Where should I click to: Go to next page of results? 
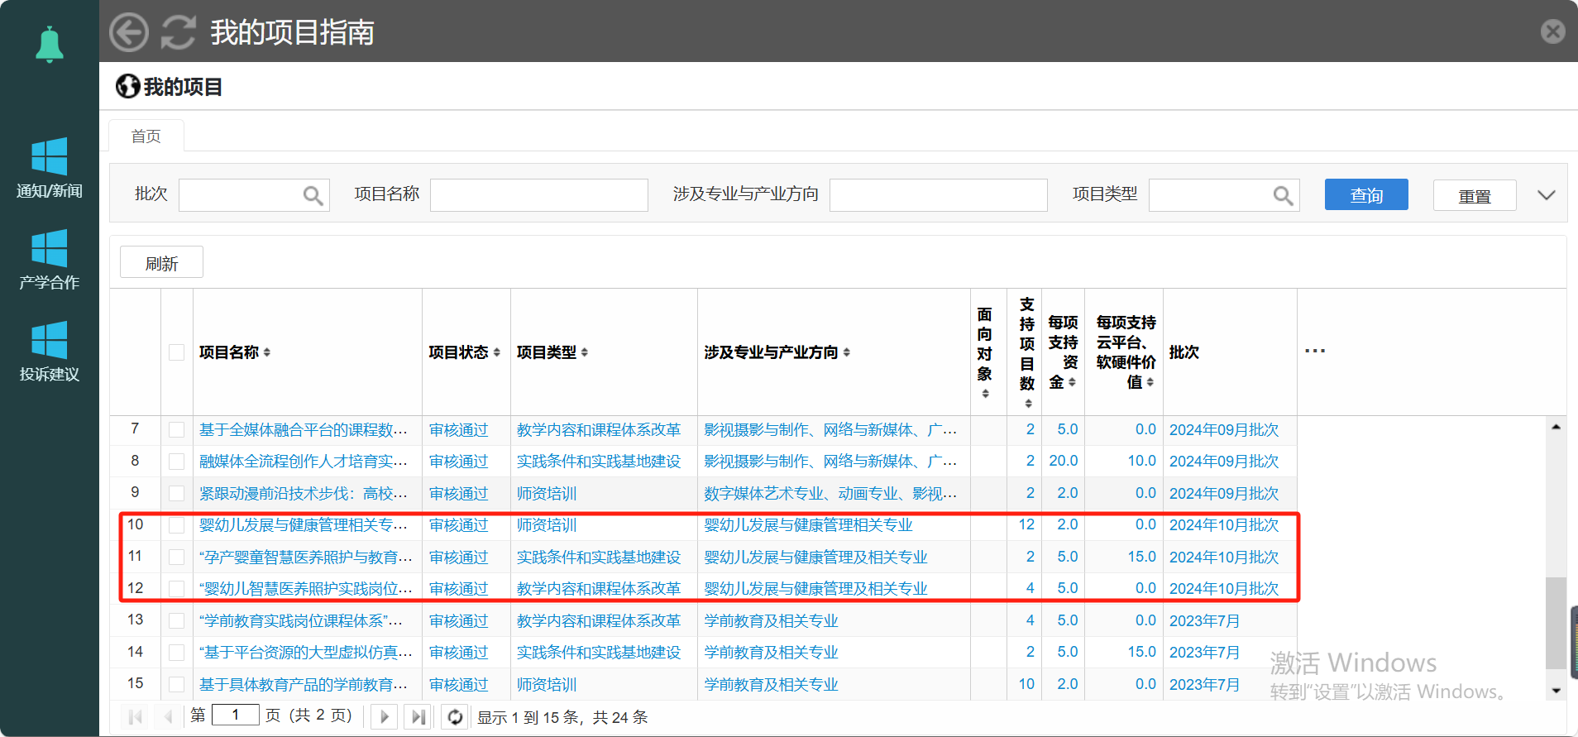[384, 716]
